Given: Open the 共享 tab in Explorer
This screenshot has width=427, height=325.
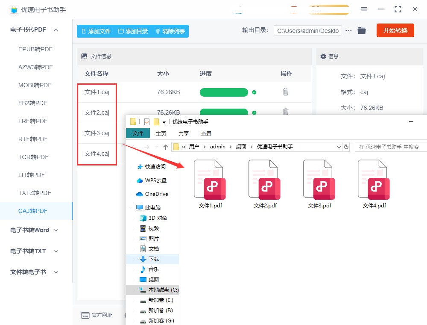Looking at the screenshot, I should click(x=184, y=133).
